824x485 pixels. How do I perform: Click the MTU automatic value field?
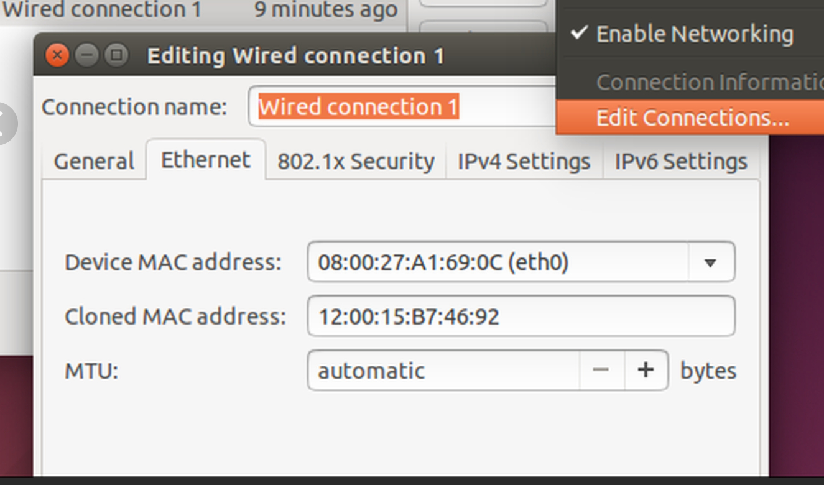[444, 371]
